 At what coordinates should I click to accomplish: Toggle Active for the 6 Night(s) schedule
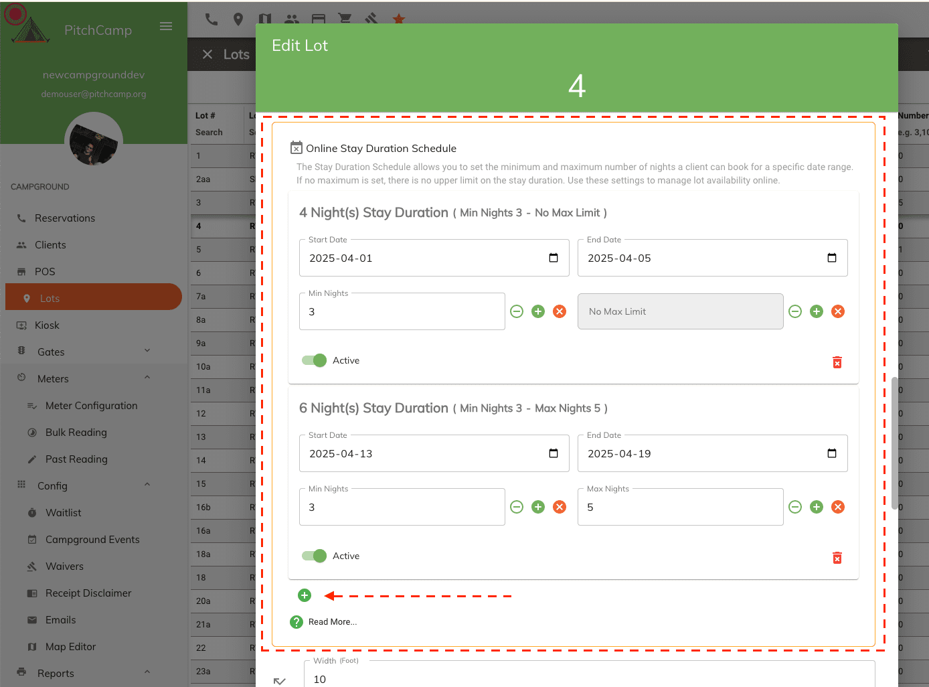point(314,556)
